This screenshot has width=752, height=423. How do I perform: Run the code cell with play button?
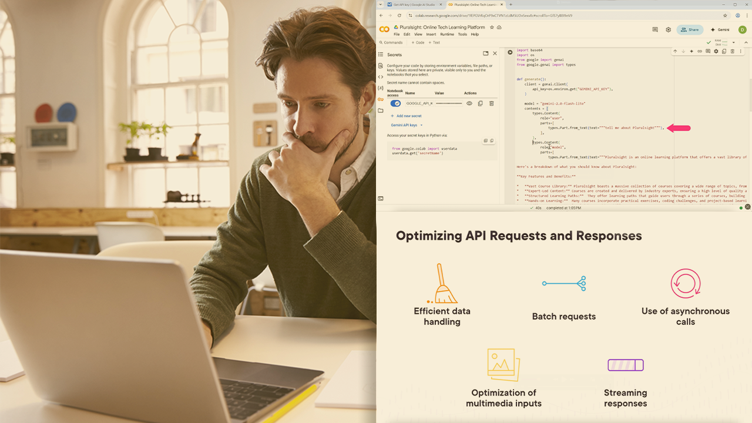[x=510, y=52]
